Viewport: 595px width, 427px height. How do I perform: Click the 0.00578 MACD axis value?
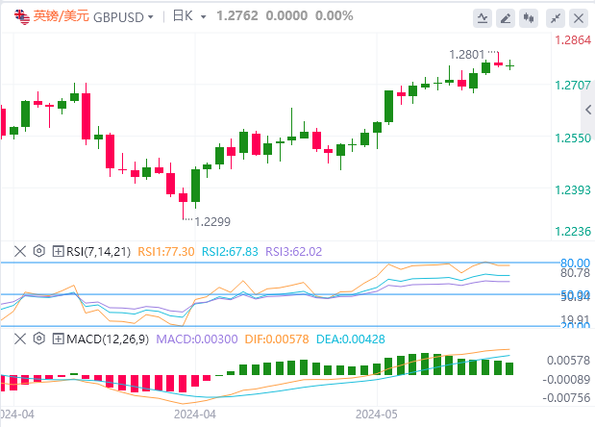(x=568, y=361)
